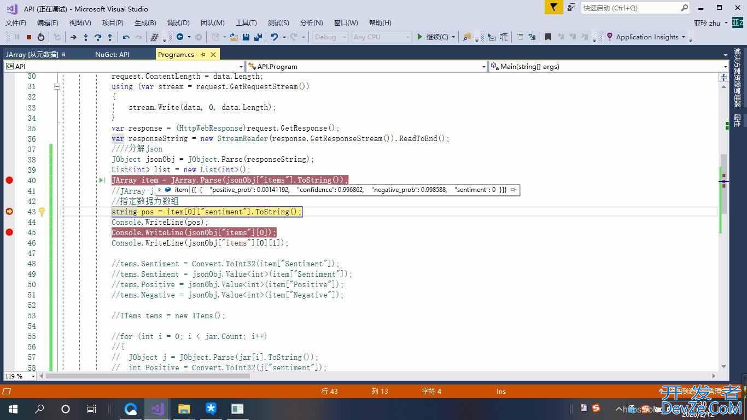The height and width of the screenshot is (420, 747).
Task: Click the Navigate Backward circular arrow
Action: tap(180, 37)
